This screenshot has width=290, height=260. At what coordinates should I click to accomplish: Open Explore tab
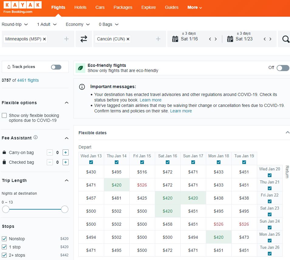148,7
